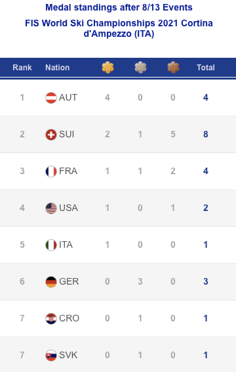Select the Total column header

[x=206, y=68]
